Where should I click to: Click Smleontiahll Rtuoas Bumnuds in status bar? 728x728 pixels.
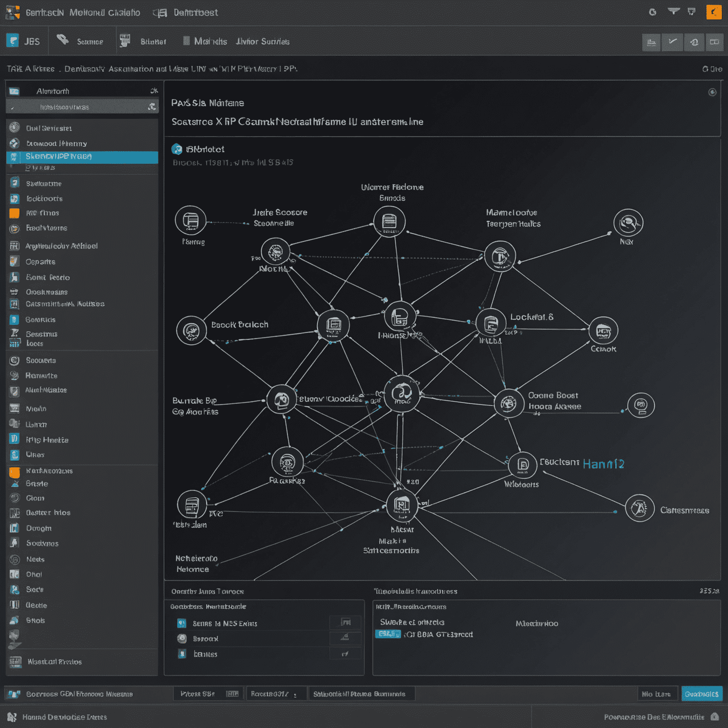361,694
